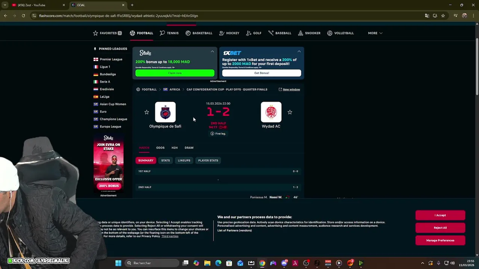Switch to the Draw tab
This screenshot has height=269, width=479.
tap(189, 148)
